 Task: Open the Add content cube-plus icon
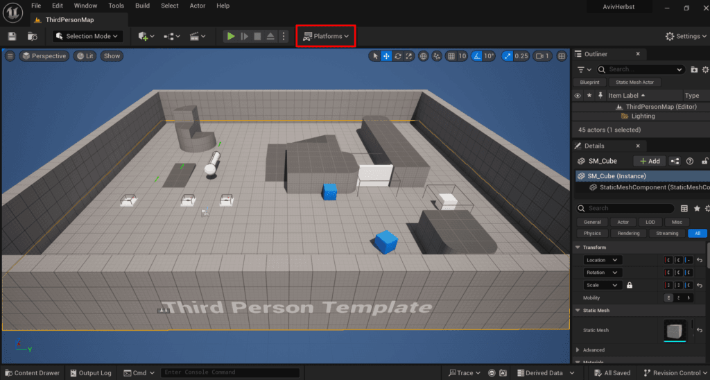point(146,36)
